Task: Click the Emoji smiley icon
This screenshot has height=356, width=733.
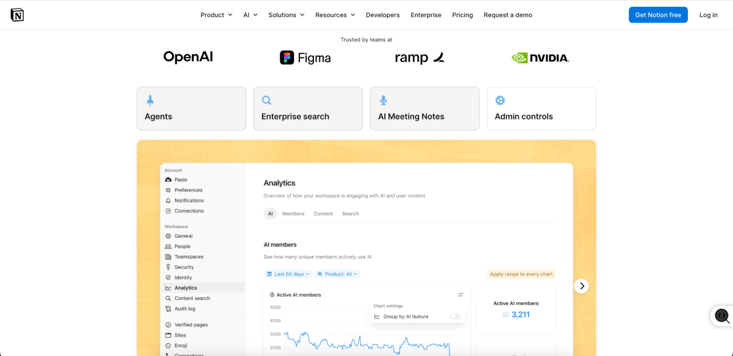Action: [x=168, y=346]
